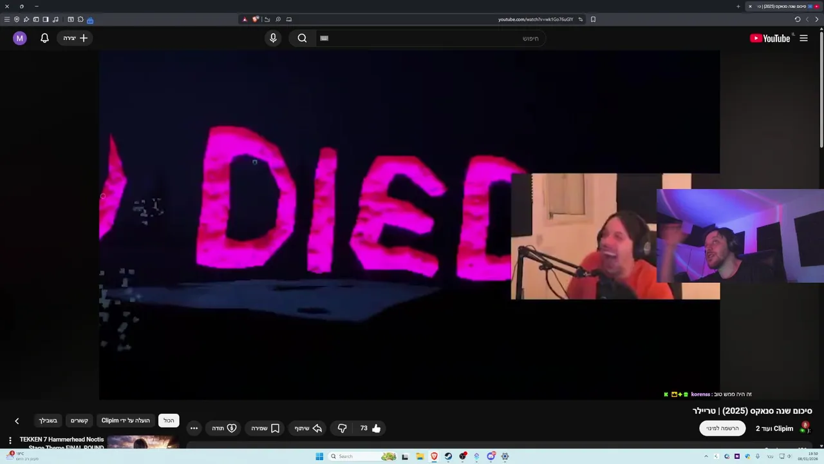Select the 'הועלה על ידי Clipim' chip
This screenshot has width=824, height=464.
point(126,420)
